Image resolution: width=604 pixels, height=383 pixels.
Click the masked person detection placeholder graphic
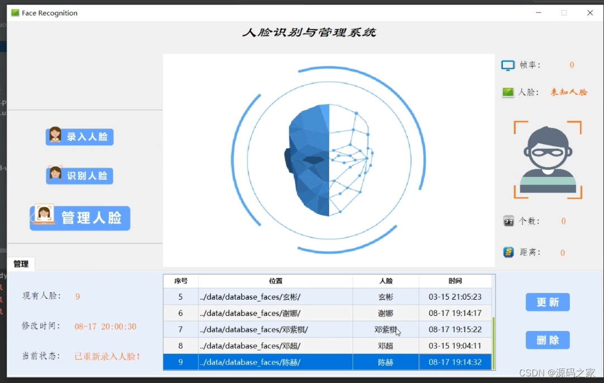[x=547, y=158]
